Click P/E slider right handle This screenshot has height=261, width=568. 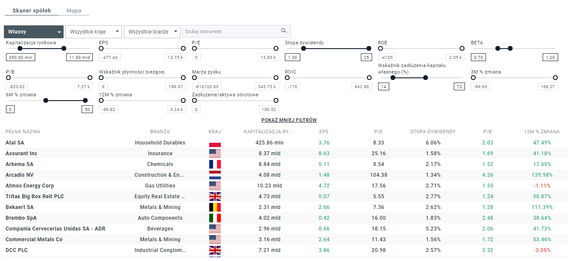(276, 49)
